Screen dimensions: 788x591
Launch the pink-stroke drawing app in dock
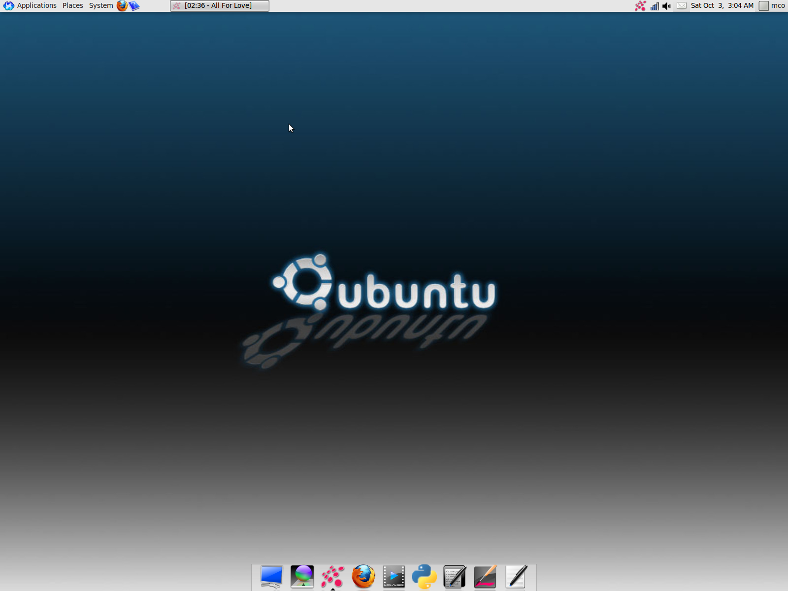coord(485,577)
